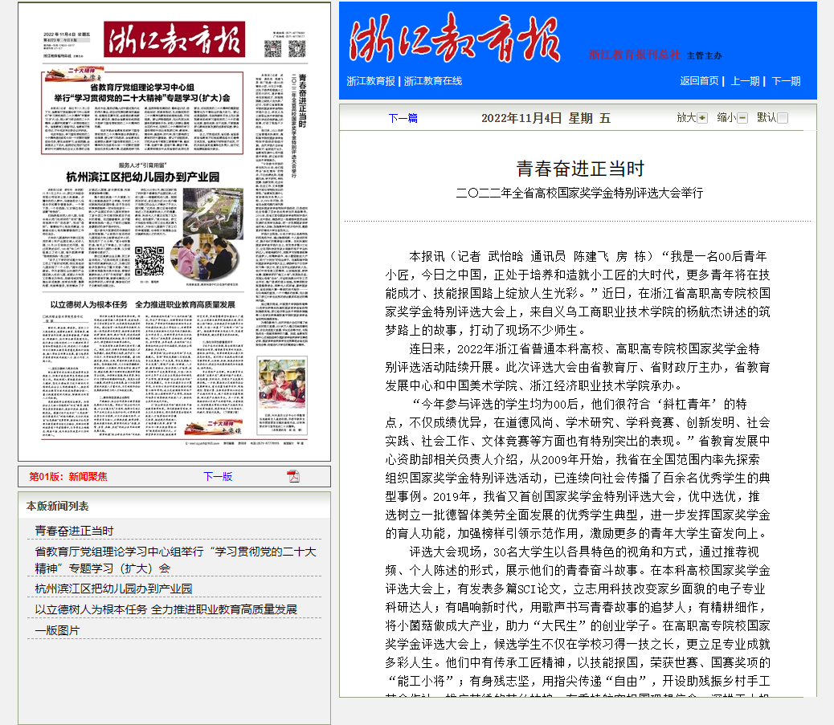
Task: Click date text 2022年11月4日 星期五
Action: (x=546, y=118)
